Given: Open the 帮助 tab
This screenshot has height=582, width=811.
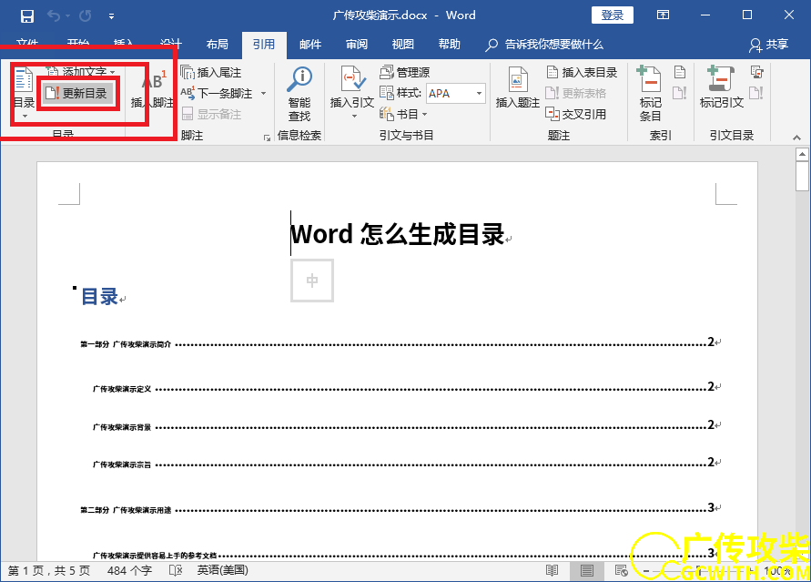Looking at the screenshot, I should (x=449, y=45).
